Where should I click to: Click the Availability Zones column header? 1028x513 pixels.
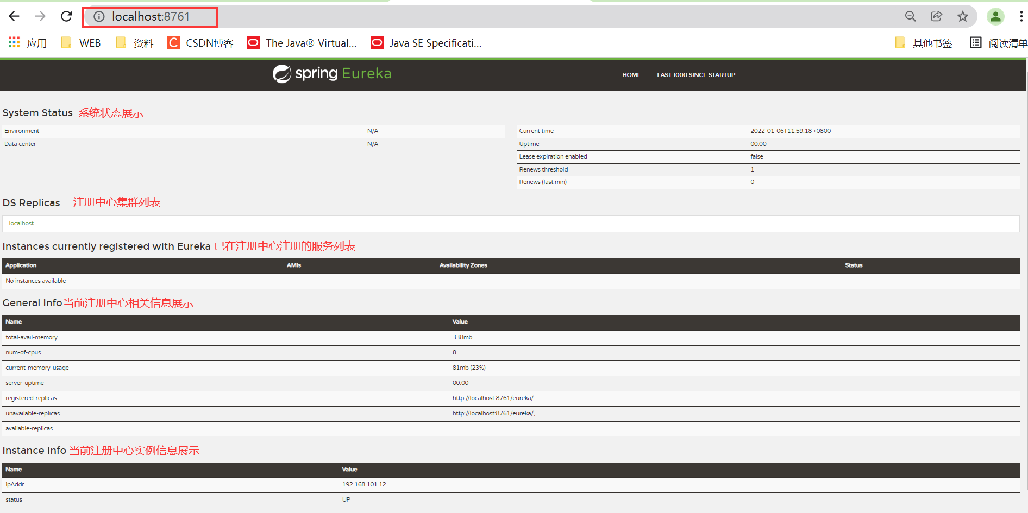pos(463,265)
